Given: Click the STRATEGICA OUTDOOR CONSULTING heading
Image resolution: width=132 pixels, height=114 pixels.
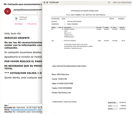Looking at the screenshot, I should pos(84,11).
